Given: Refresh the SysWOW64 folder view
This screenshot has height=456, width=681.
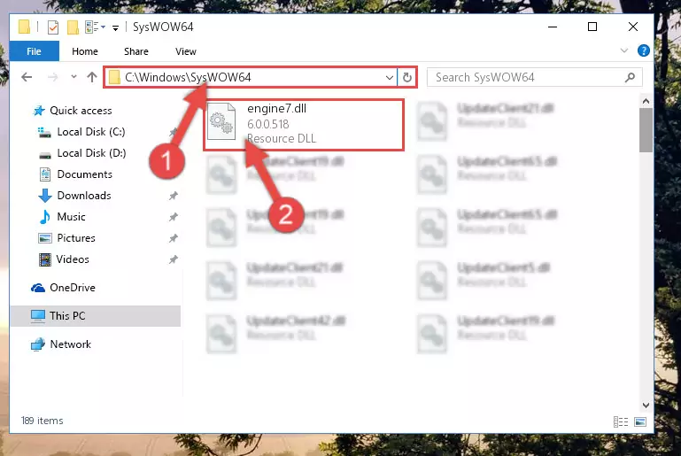Looking at the screenshot, I should [407, 78].
